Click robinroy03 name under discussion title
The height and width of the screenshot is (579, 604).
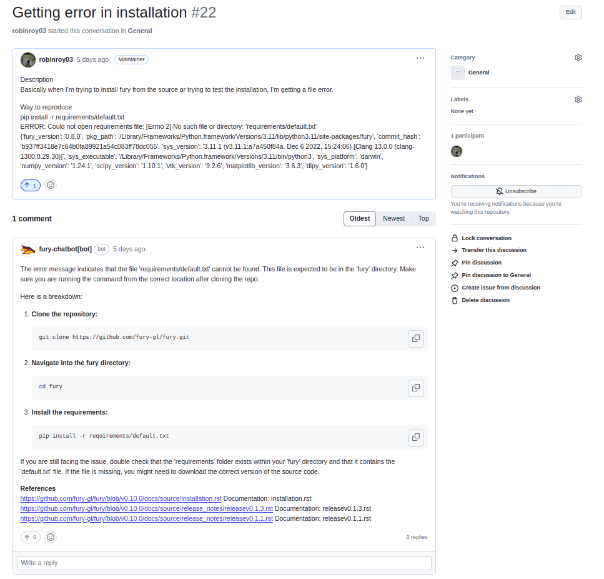[29, 31]
